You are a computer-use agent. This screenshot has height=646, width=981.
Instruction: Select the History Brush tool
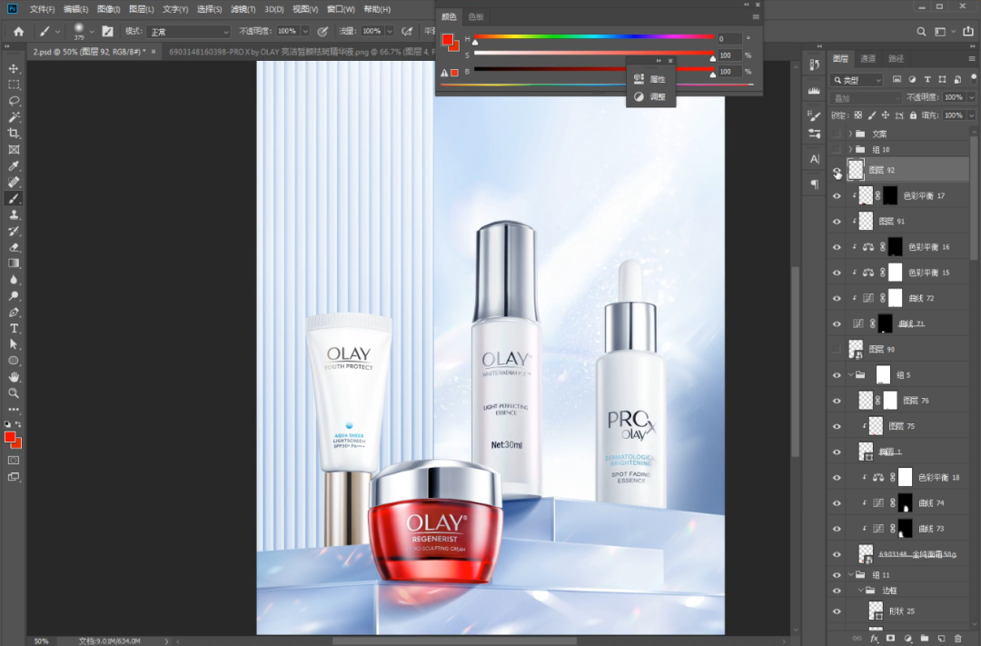click(14, 231)
